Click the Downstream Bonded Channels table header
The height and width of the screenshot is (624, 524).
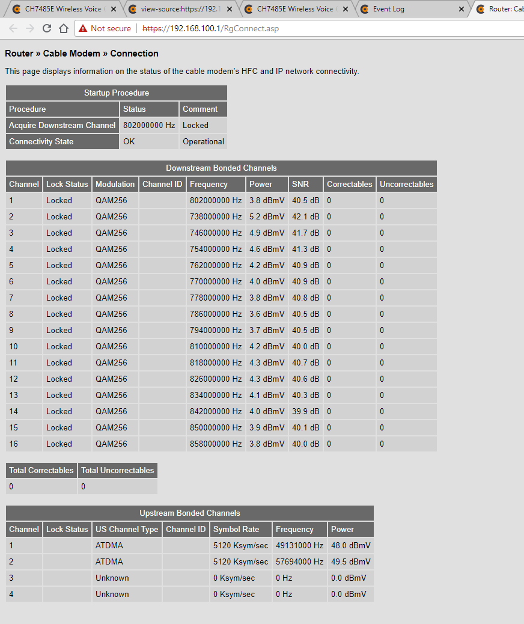point(221,168)
